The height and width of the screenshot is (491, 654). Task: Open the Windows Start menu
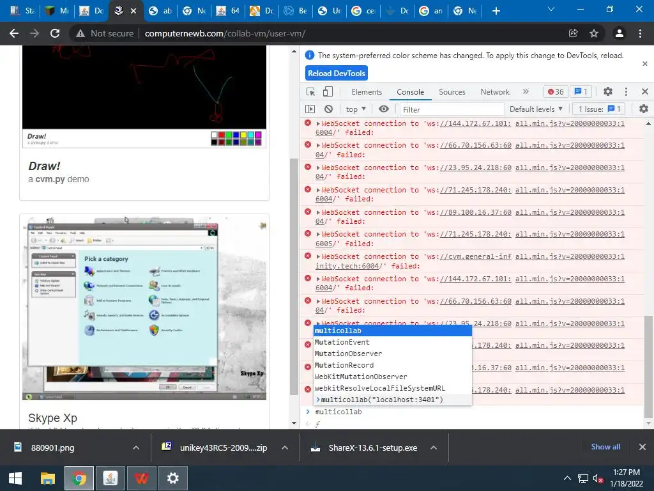coord(15,478)
